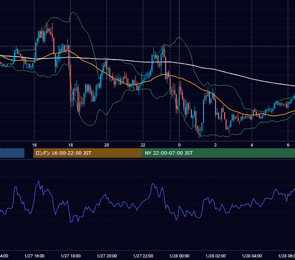Select the '2' hour label on price chart axis
295x260 pixels.
click(x=216, y=145)
